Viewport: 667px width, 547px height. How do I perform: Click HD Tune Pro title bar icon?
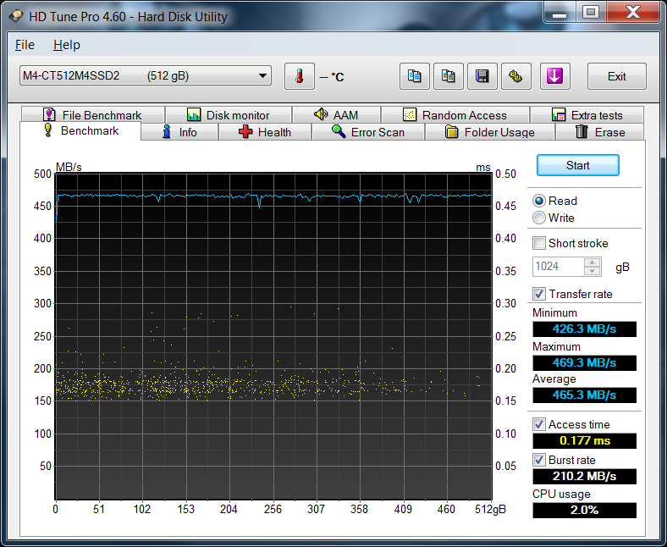point(16,16)
